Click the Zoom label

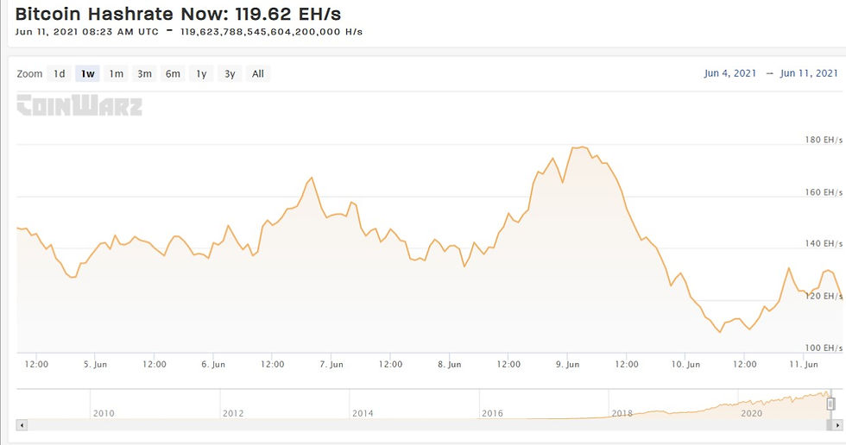pyautogui.click(x=29, y=74)
